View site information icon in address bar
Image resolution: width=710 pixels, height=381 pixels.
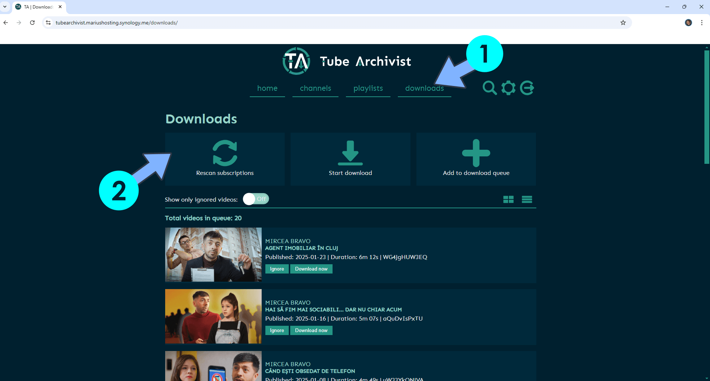coord(48,23)
